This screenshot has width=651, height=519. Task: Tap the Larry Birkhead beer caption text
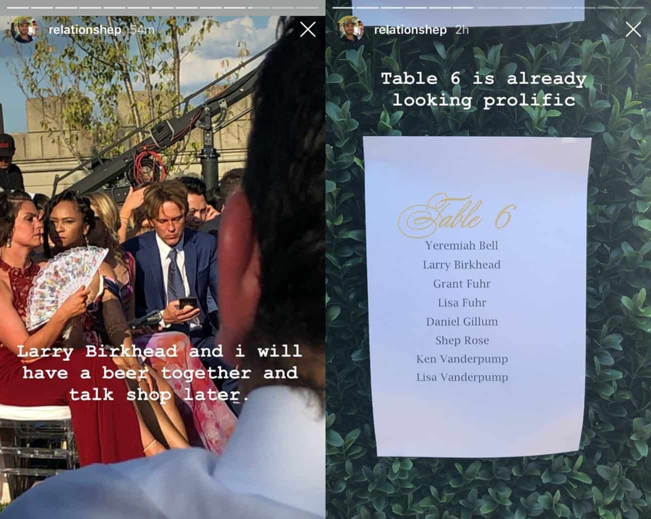[x=160, y=373]
